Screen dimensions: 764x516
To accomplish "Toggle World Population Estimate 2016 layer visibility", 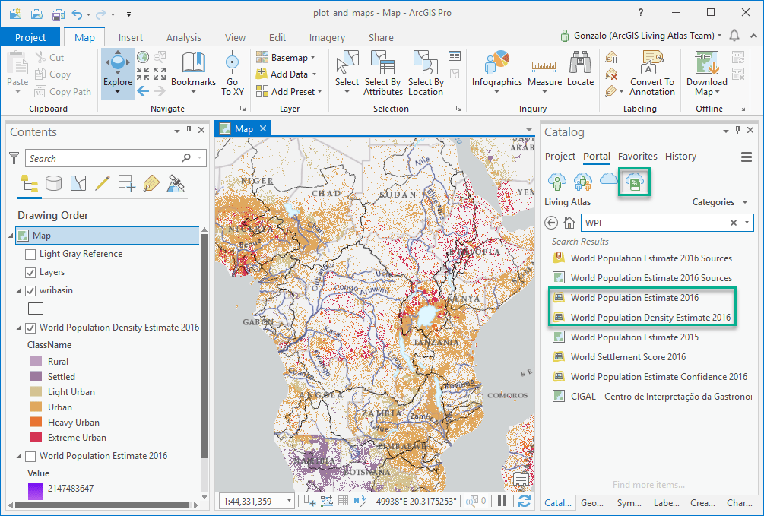I will coord(30,456).
